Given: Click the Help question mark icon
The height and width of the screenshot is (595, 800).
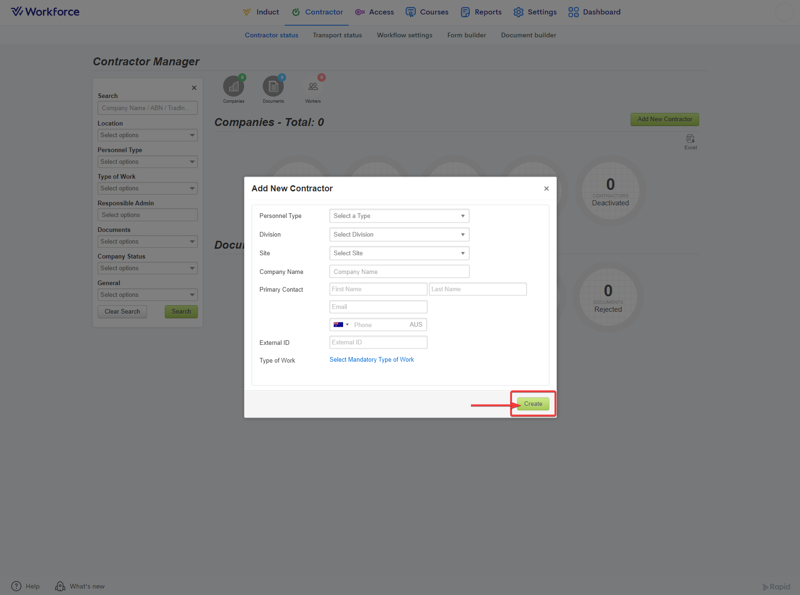Looking at the screenshot, I should pos(16,586).
